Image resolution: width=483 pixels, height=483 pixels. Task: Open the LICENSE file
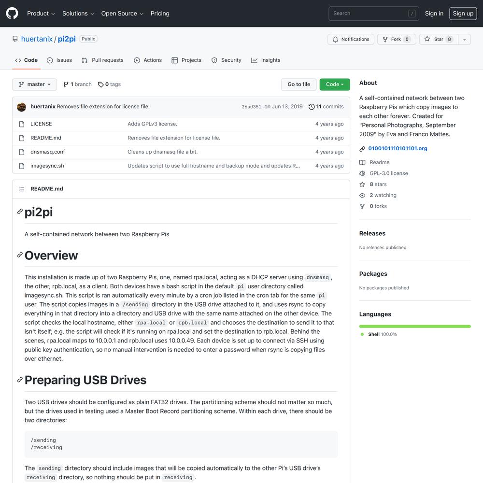41,124
